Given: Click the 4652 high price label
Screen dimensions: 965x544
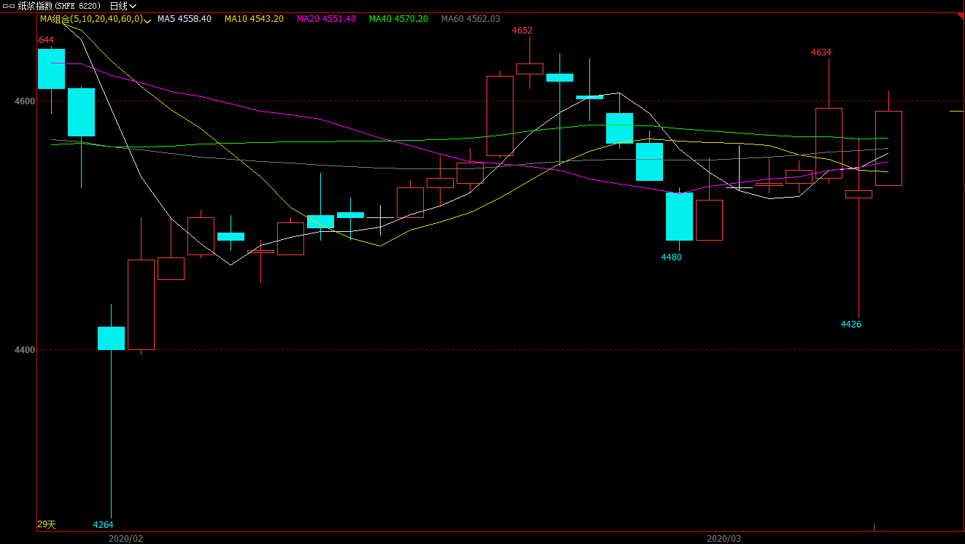Looking at the screenshot, I should 522,31.
